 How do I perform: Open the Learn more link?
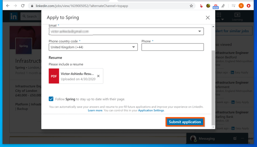tap(95, 110)
